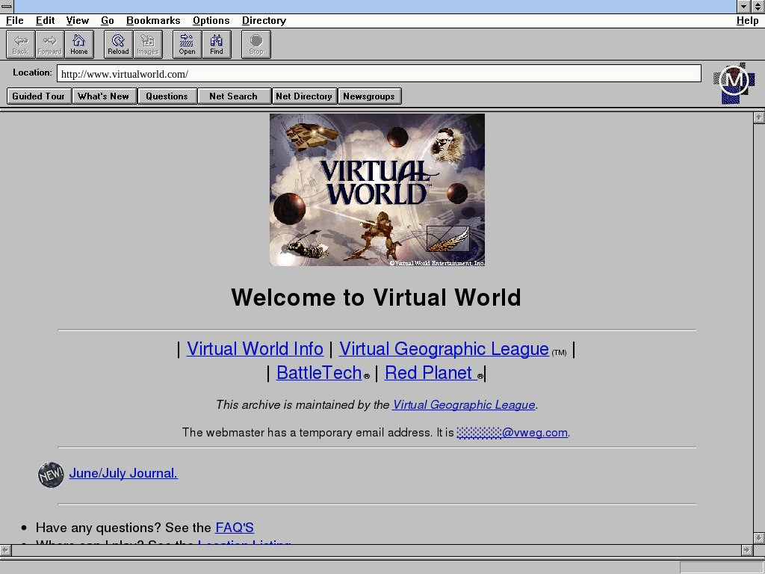Image resolution: width=765 pixels, height=574 pixels.
Task: Click the Back toolbar icon
Action: click(20, 44)
